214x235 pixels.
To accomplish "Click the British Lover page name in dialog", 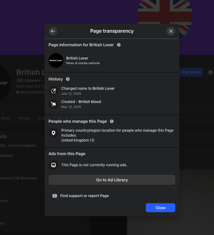I will pos(77,58).
